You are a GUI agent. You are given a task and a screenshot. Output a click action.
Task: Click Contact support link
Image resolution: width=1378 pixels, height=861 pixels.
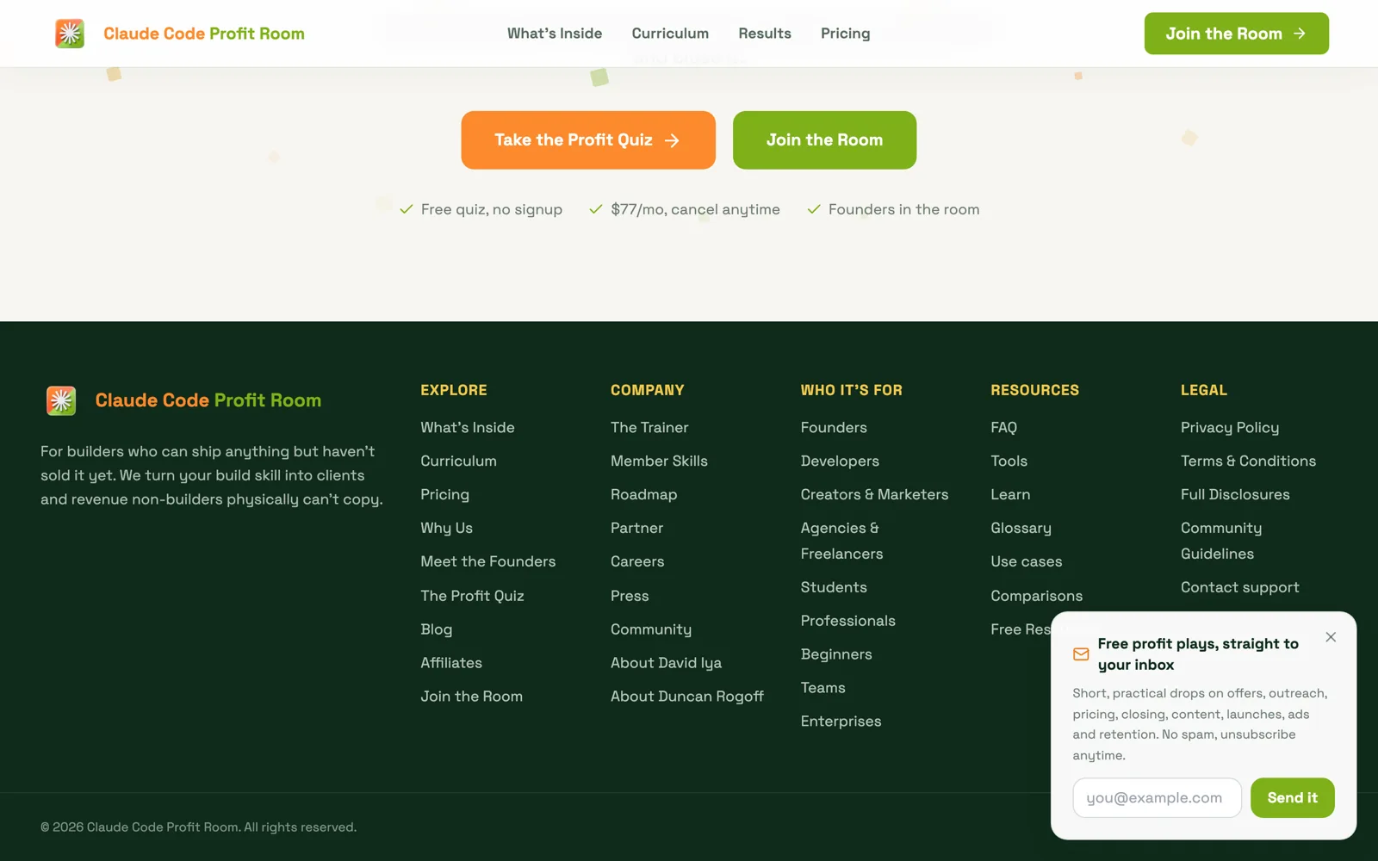pyautogui.click(x=1239, y=587)
